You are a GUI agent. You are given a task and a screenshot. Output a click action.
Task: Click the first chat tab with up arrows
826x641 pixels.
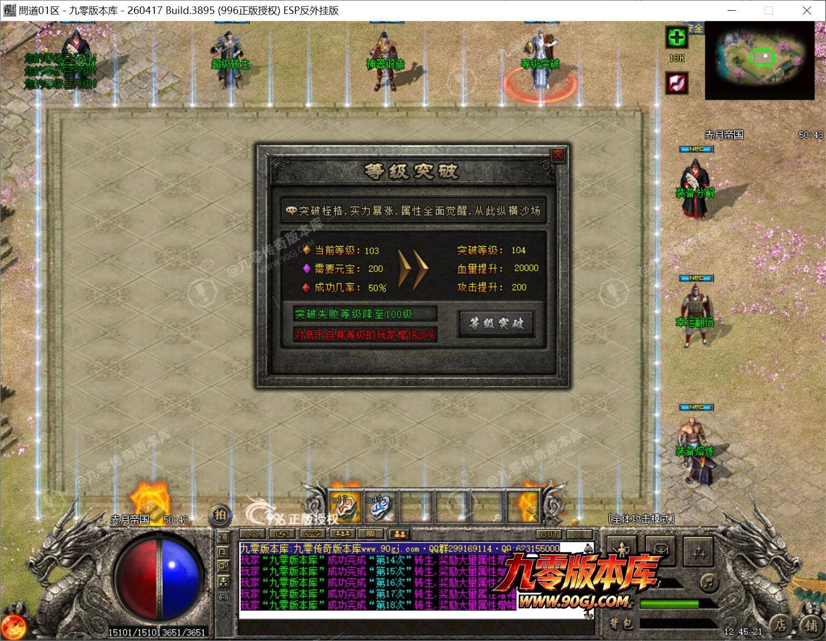point(252,535)
